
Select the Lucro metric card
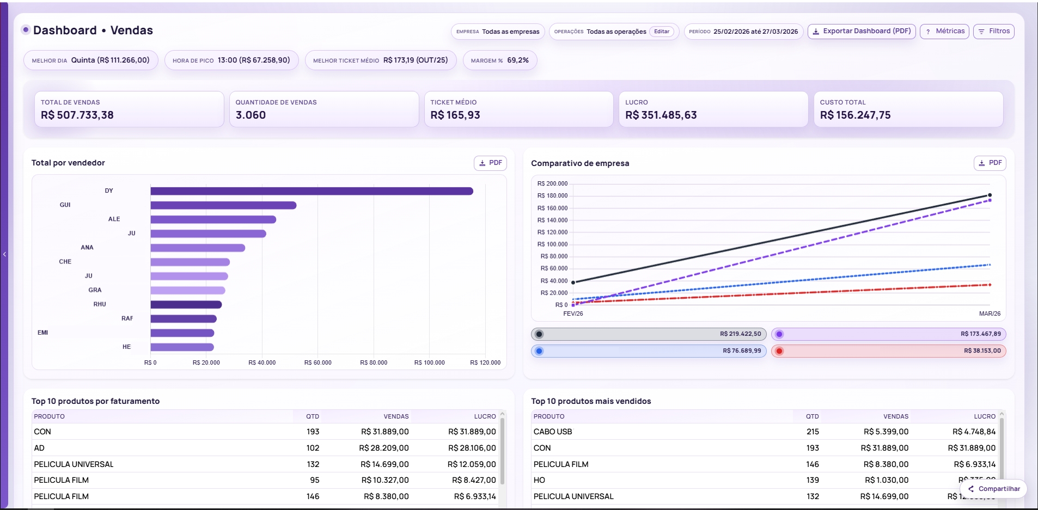pyautogui.click(x=713, y=109)
